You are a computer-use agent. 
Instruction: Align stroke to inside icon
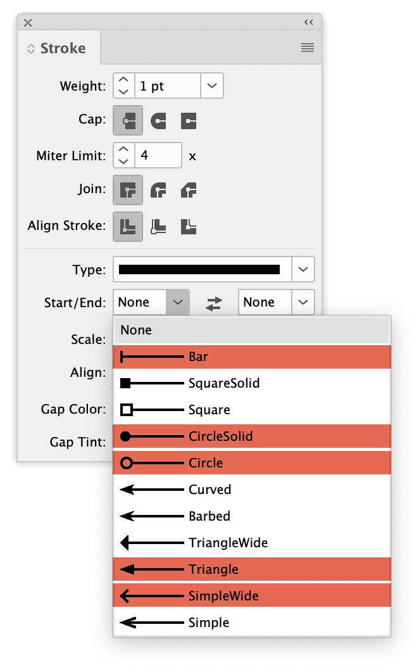pos(158,226)
